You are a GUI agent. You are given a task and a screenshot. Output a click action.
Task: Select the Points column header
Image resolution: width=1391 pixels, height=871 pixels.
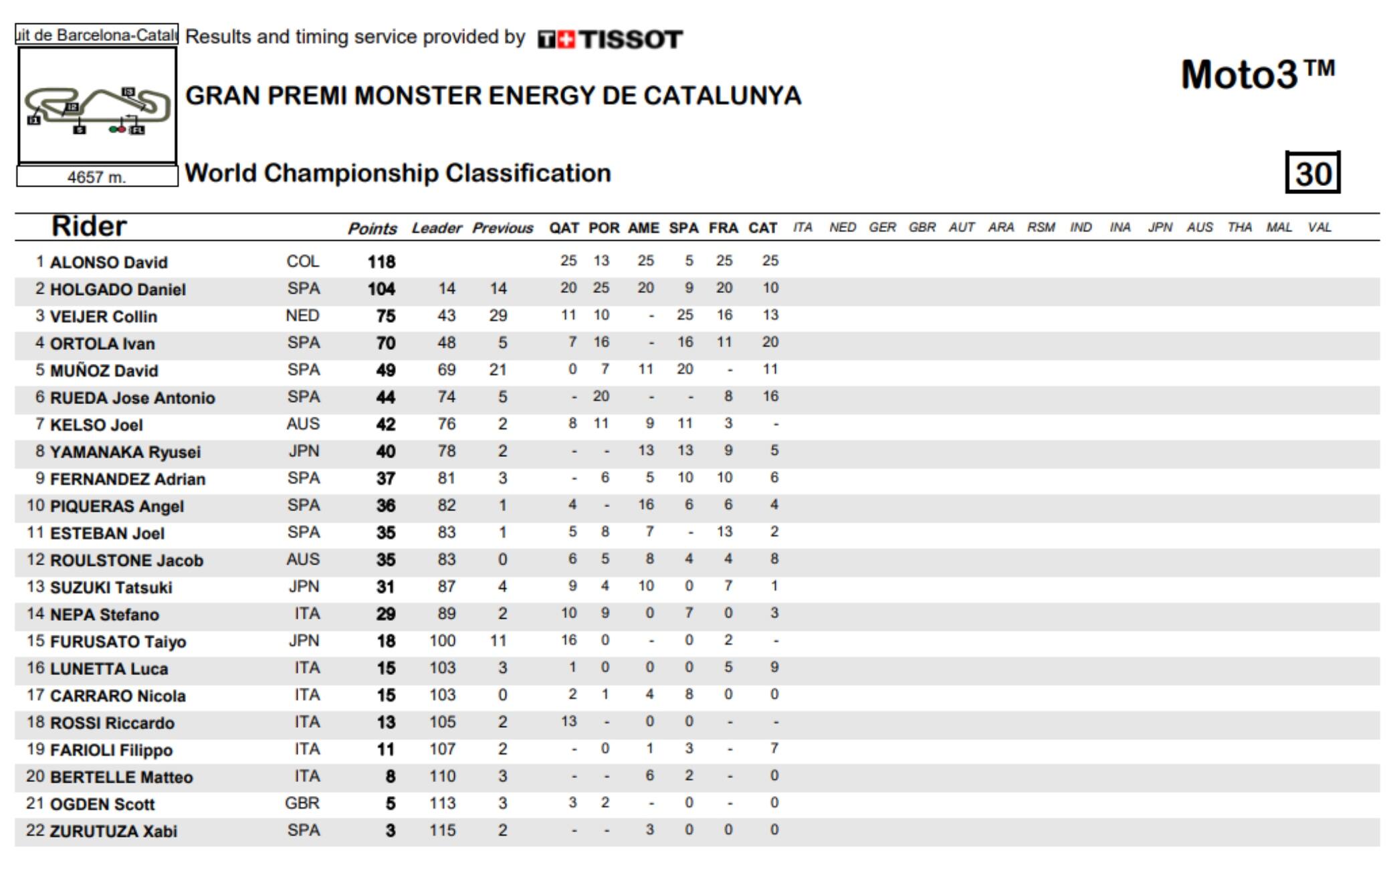372,229
